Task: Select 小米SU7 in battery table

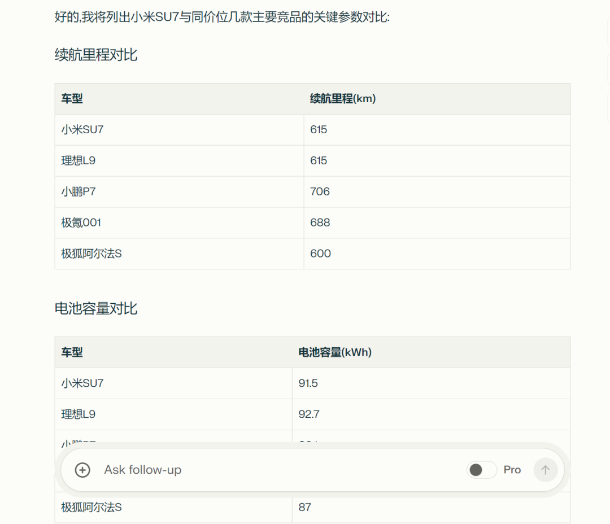Action: [x=82, y=383]
